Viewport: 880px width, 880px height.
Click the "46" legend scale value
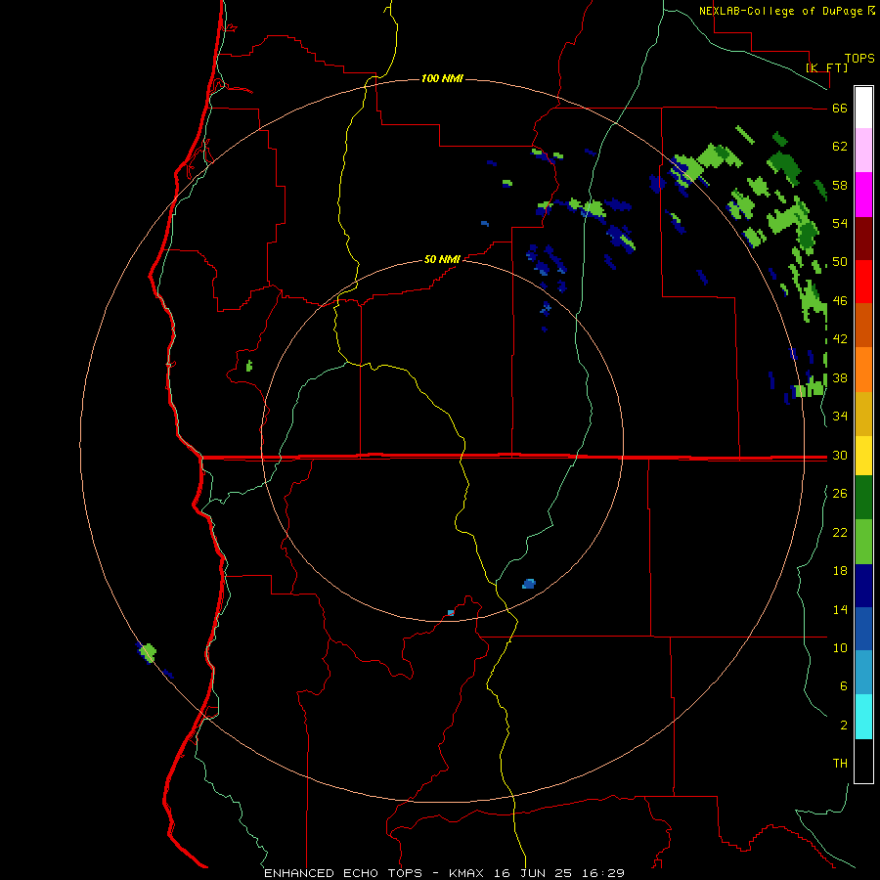tap(840, 301)
